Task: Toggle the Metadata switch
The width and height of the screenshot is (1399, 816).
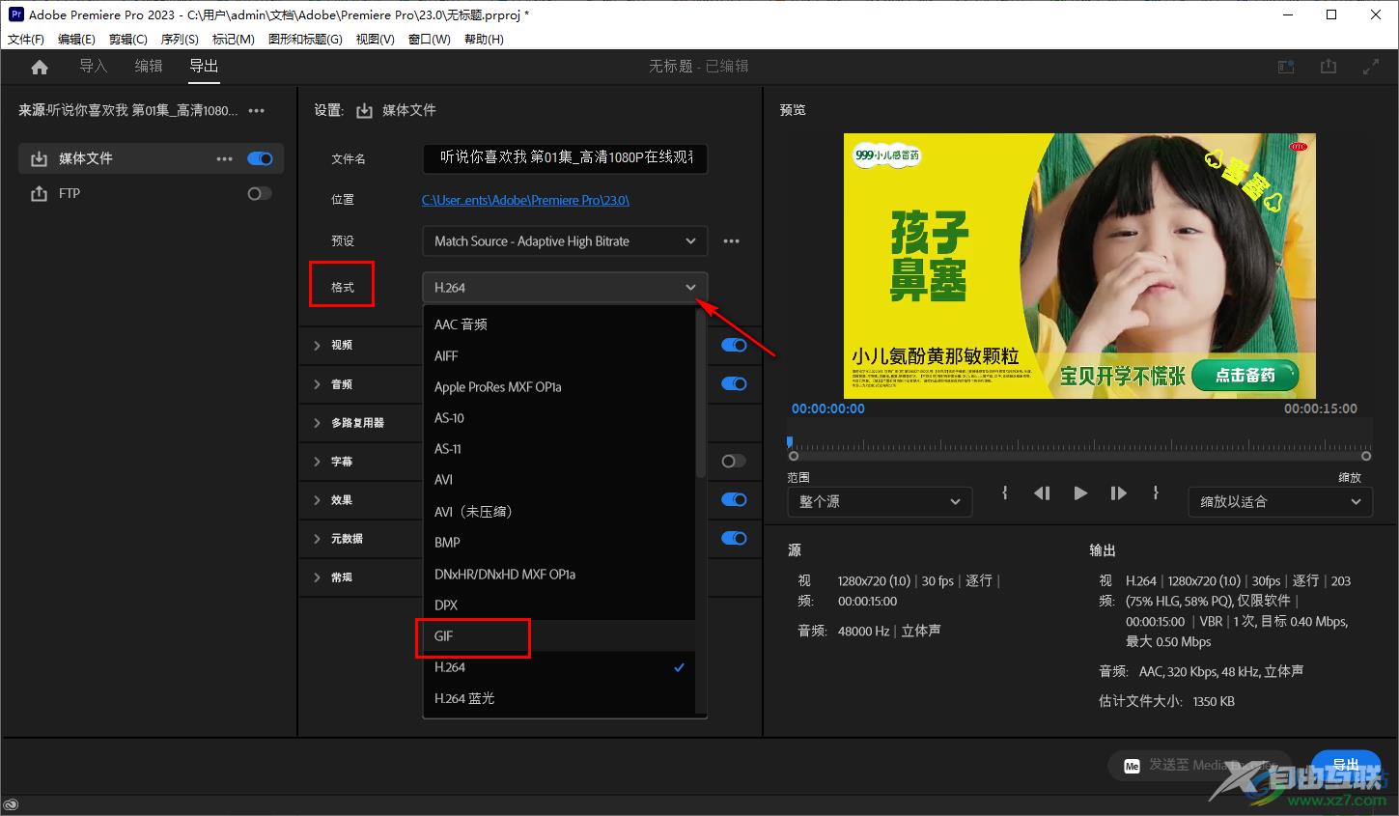Action: coord(734,538)
